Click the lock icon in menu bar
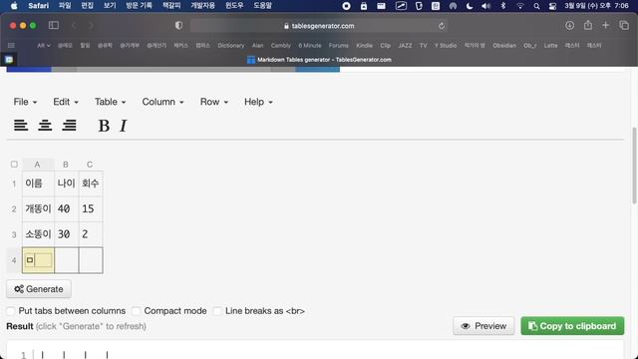This screenshot has width=638, height=359. point(364,6)
